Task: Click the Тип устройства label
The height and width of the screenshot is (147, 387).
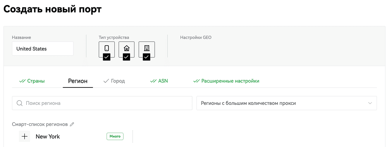Action: click(x=114, y=38)
